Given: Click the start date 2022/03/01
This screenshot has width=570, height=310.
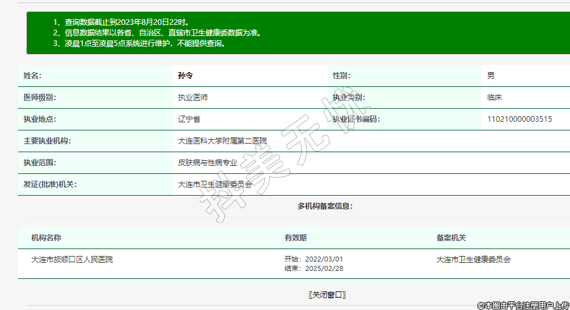Looking at the screenshot, I should coord(324,259).
